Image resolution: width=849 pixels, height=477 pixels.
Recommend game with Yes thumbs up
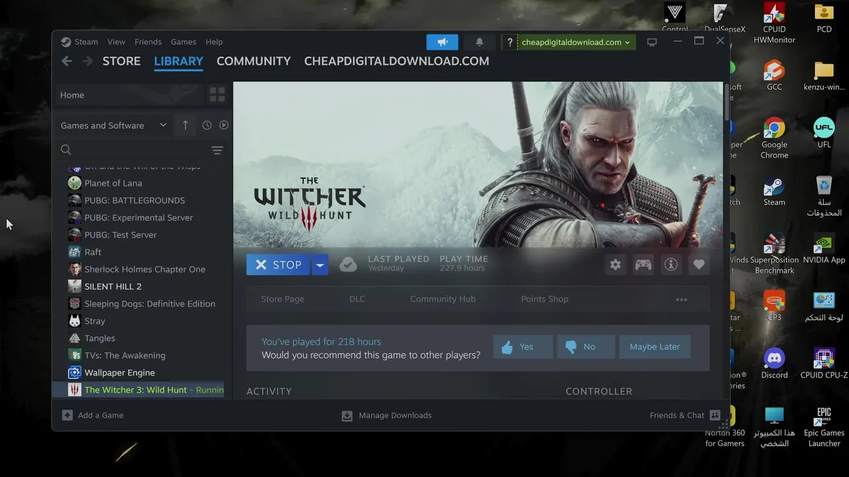coord(523,346)
